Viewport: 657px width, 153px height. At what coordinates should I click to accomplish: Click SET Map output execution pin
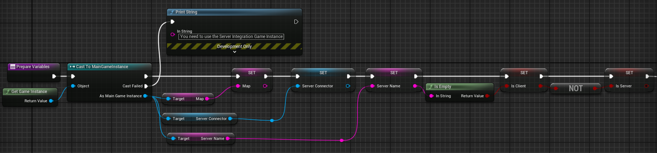[x=266, y=76]
